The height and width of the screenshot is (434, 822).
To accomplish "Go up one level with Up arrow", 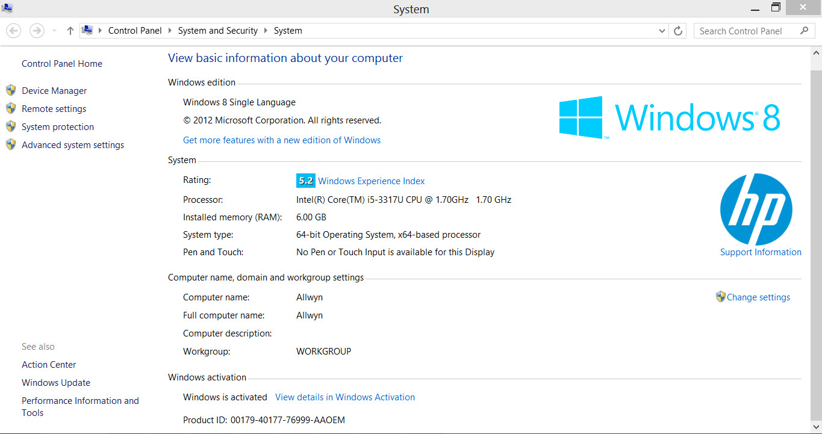I will tap(70, 31).
